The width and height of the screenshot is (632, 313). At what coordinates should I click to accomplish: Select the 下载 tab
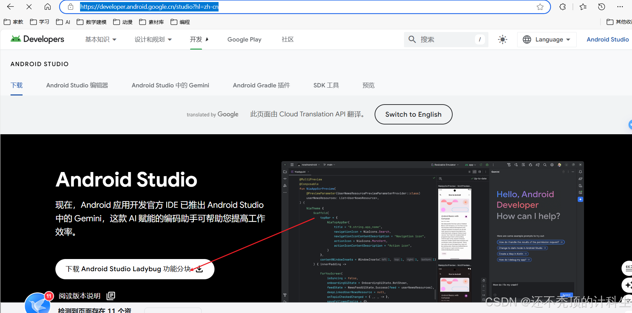click(x=17, y=85)
